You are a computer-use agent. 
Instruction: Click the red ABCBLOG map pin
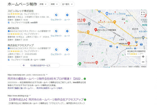129,43
